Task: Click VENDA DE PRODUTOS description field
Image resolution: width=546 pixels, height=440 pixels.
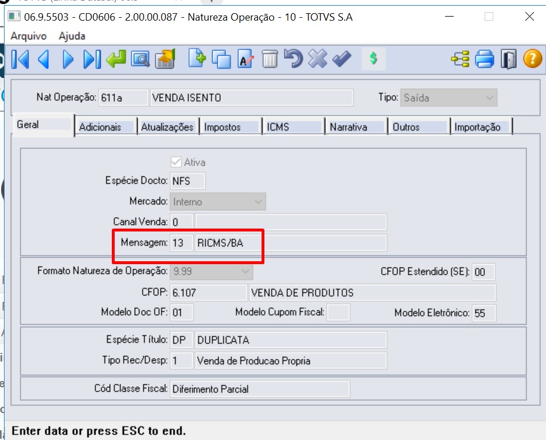Action: click(x=373, y=293)
